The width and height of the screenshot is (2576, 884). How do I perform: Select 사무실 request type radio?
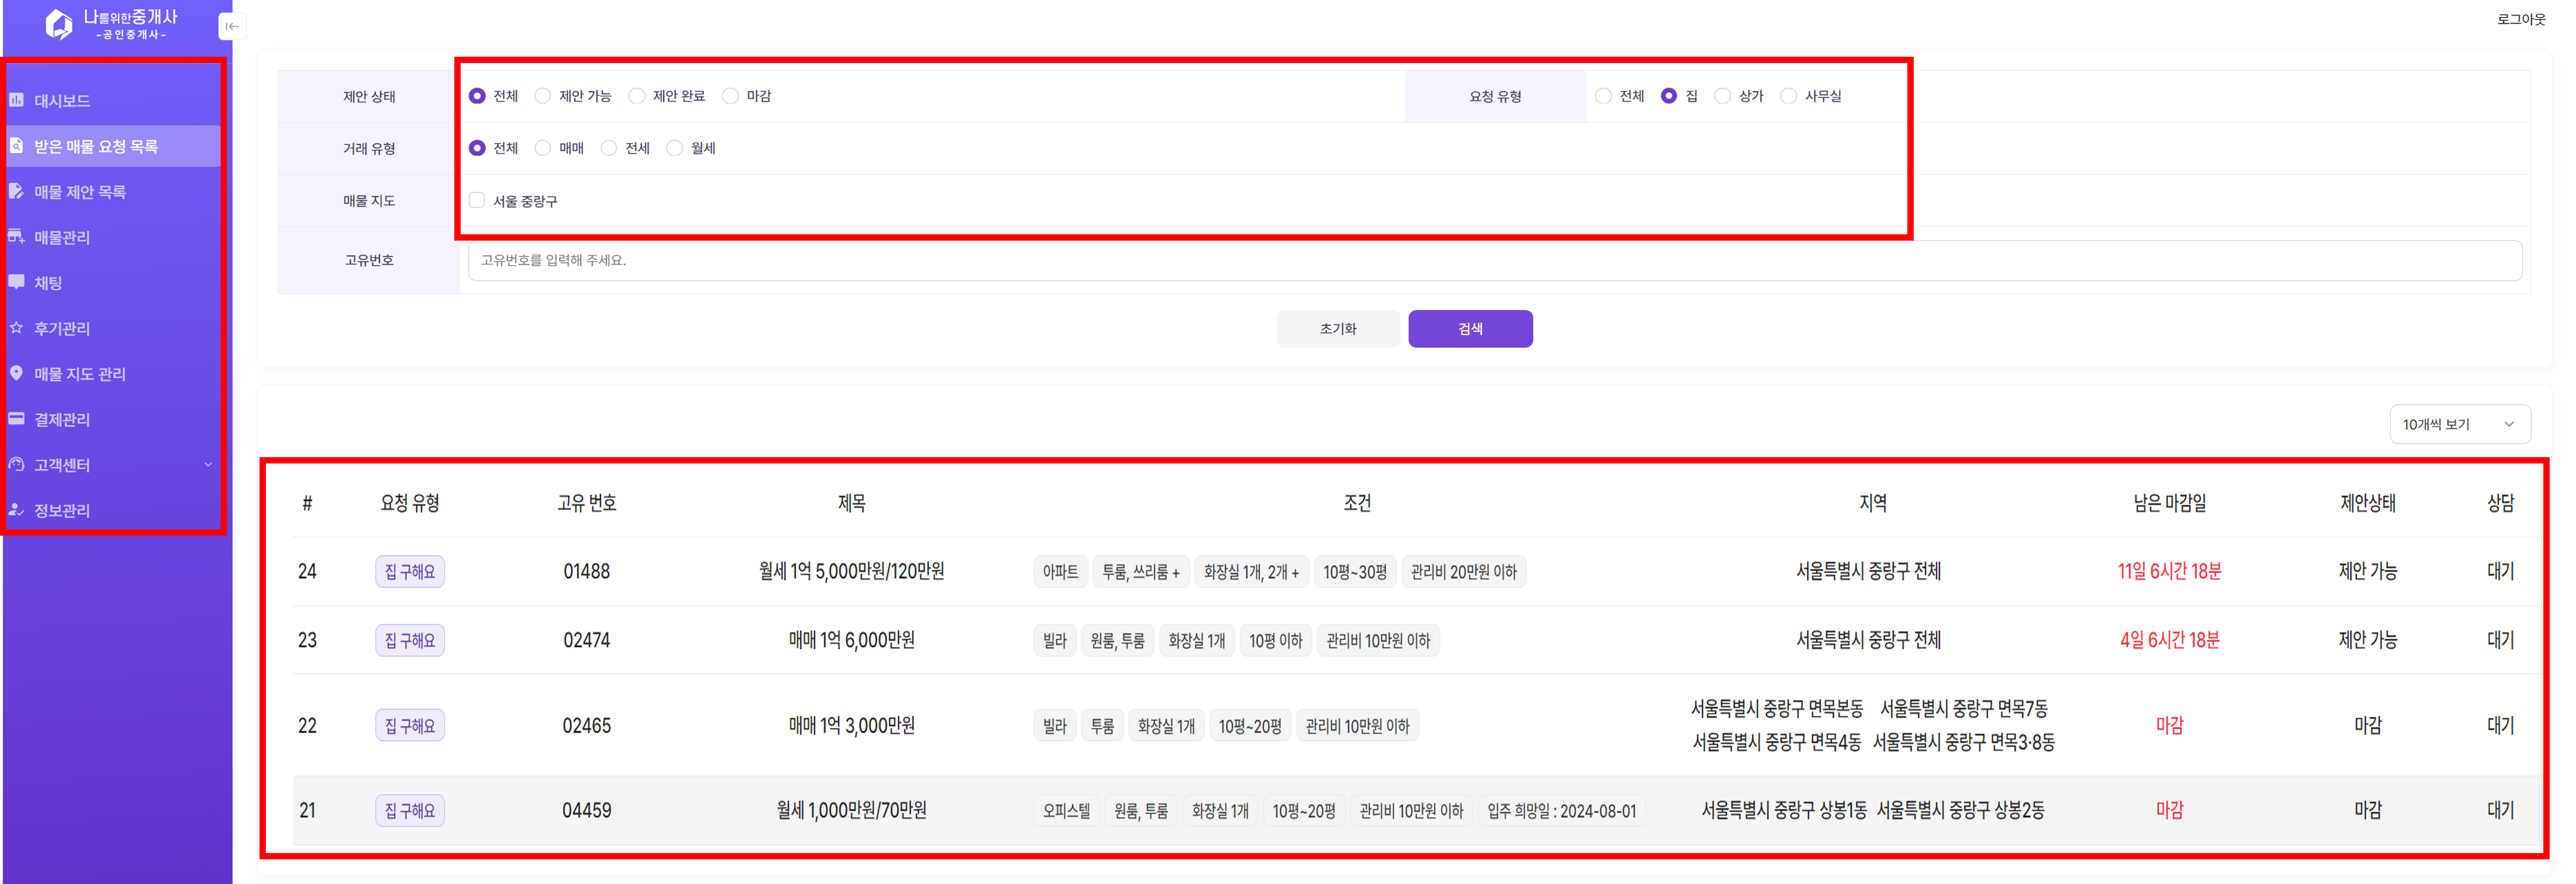tap(1789, 96)
